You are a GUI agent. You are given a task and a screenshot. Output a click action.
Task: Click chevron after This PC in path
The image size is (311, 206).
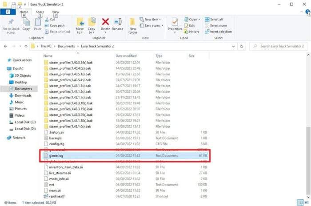pyautogui.click(x=55, y=46)
